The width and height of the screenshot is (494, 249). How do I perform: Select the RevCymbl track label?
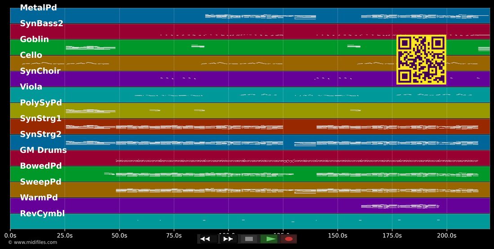[x=42, y=214]
